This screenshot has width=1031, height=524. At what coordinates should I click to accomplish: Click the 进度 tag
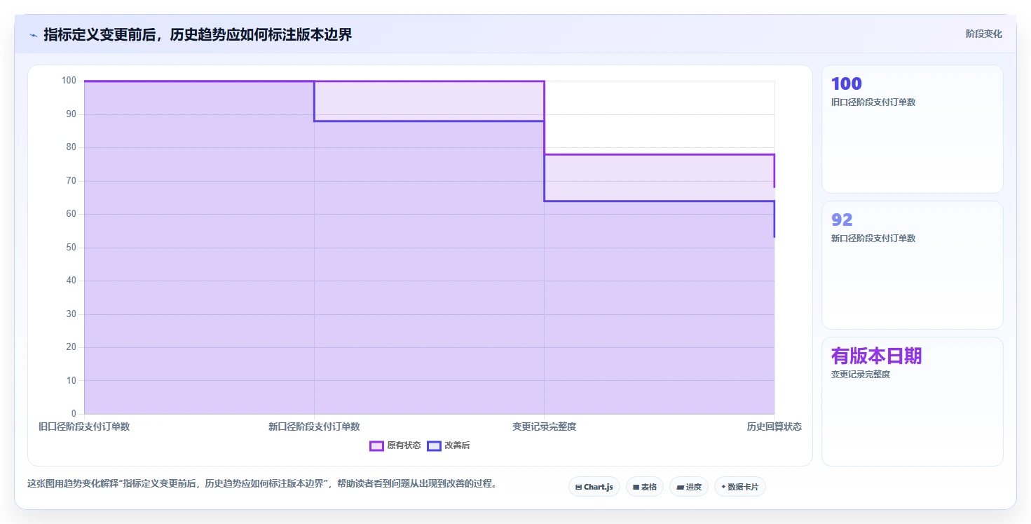pyautogui.click(x=689, y=487)
